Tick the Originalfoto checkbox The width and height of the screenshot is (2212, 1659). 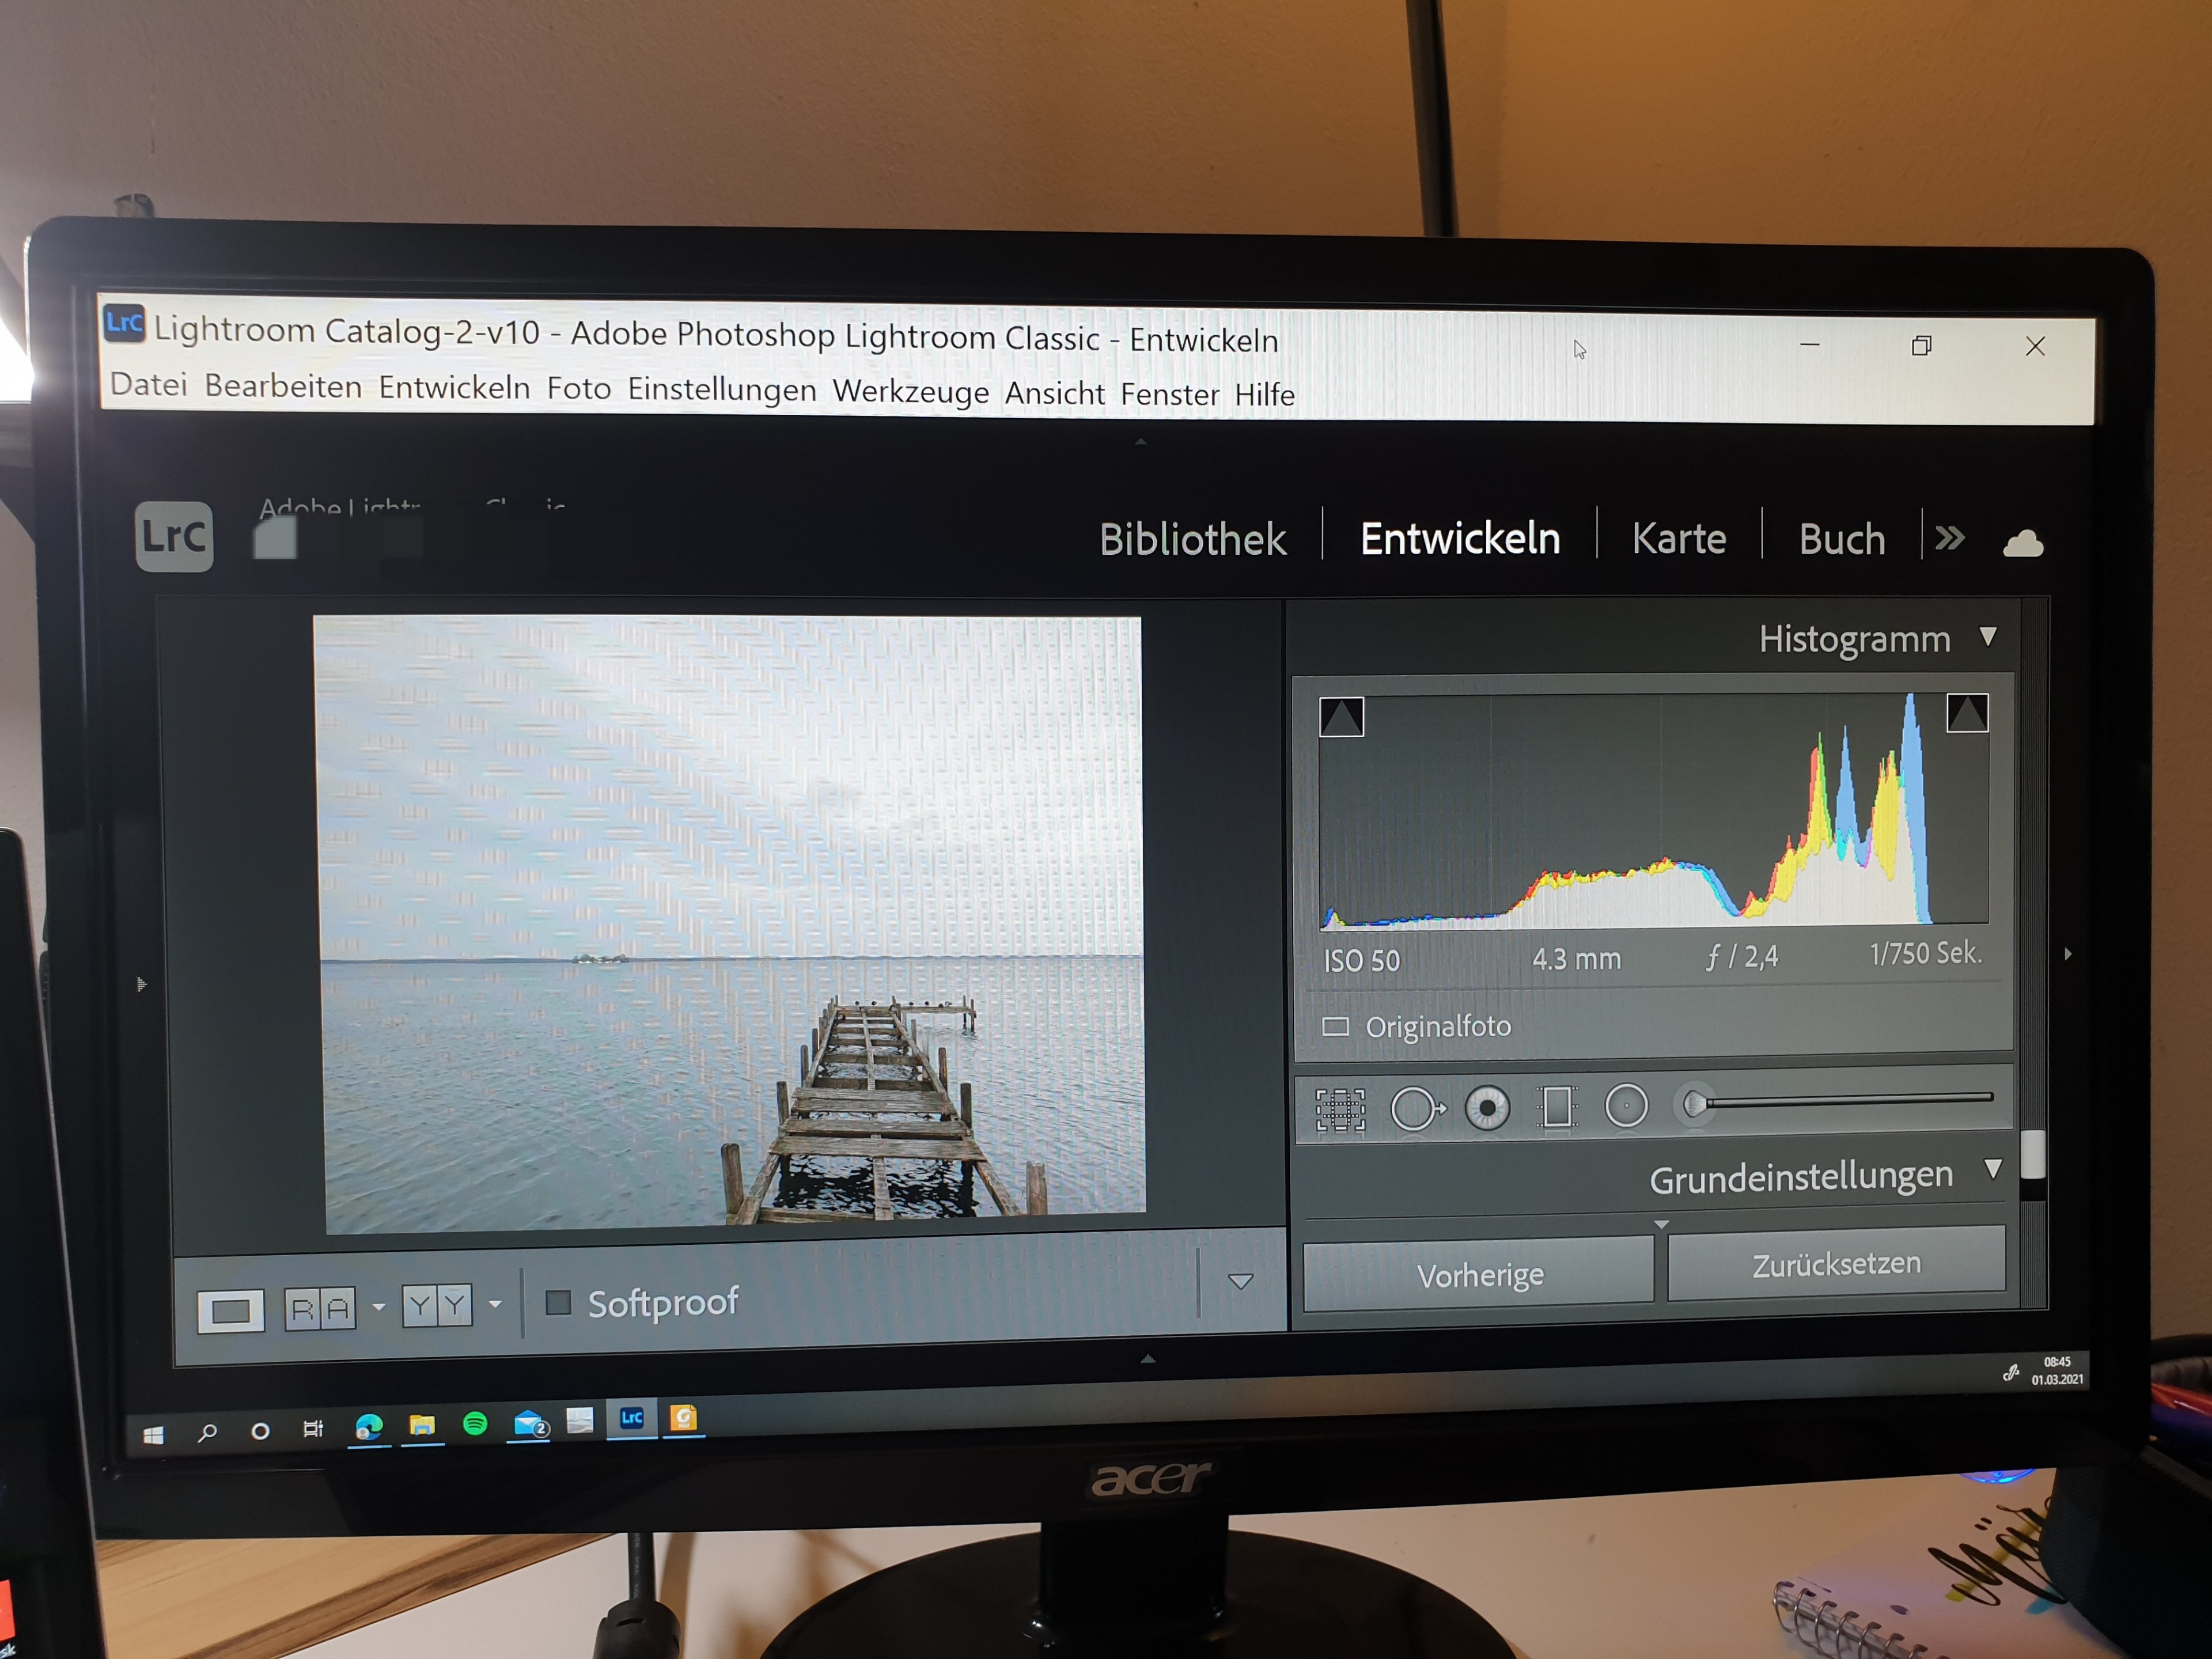[1335, 1027]
